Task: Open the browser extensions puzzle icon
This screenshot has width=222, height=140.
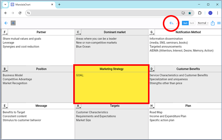Action: click(x=200, y=13)
